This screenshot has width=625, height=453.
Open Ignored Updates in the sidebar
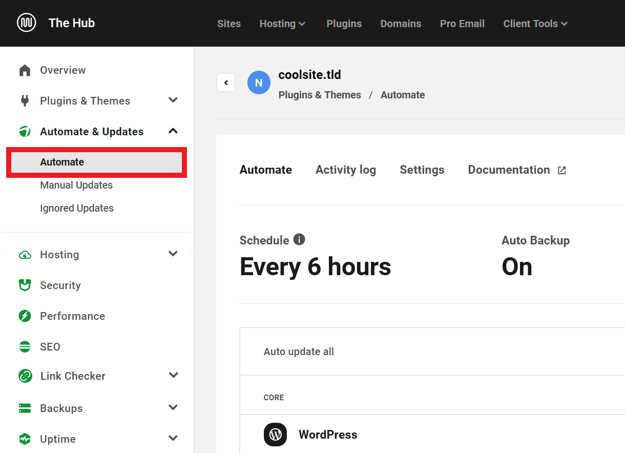77,208
